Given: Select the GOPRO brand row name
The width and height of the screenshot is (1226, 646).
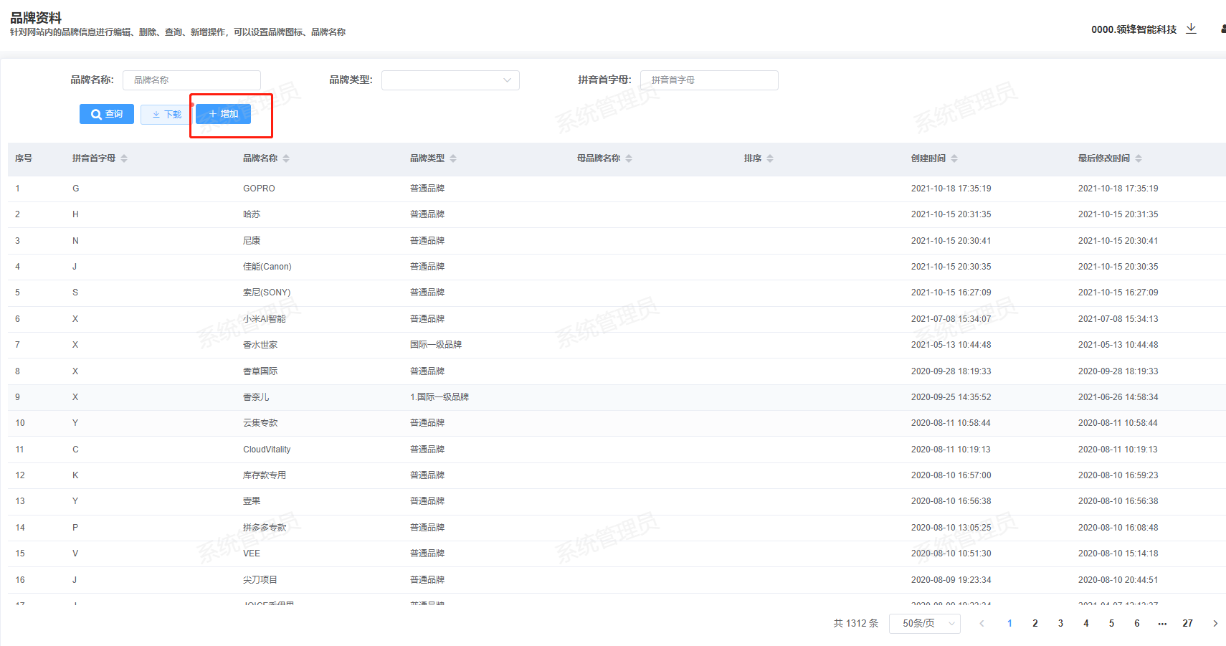Looking at the screenshot, I should (x=259, y=189).
